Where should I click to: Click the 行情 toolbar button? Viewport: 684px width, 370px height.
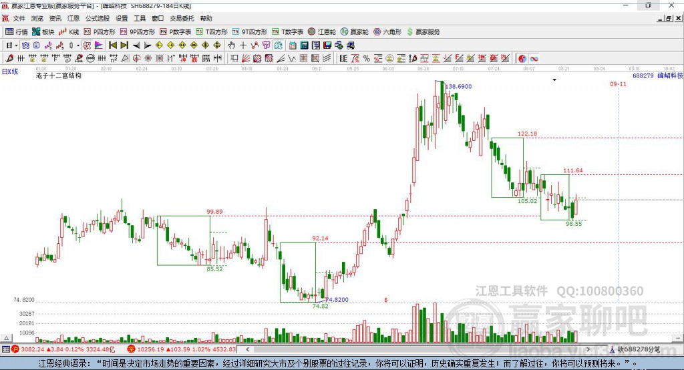coord(17,32)
